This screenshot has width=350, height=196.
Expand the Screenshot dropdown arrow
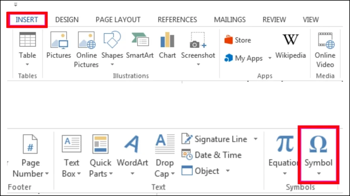point(198,64)
